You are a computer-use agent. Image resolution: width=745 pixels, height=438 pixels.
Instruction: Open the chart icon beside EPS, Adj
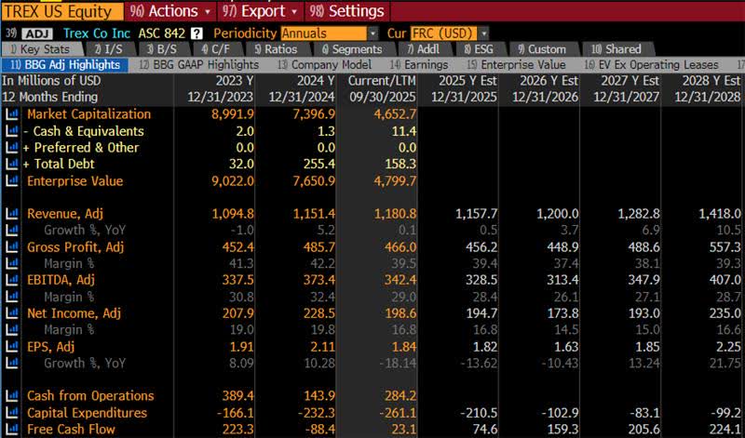12,347
